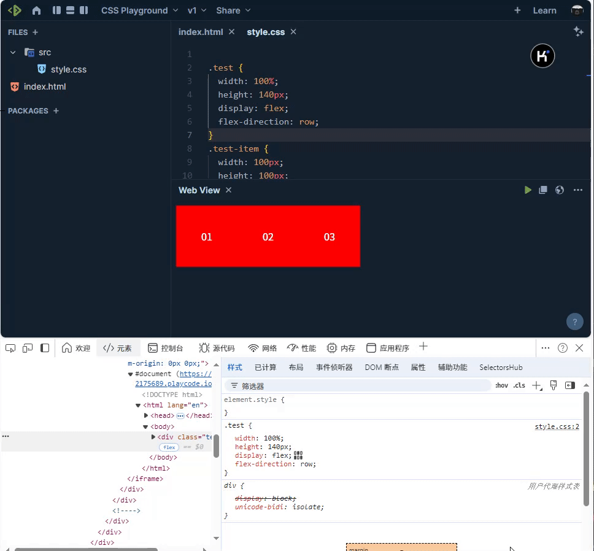
Task: Open preview in new window icon beside play
Action: (543, 190)
